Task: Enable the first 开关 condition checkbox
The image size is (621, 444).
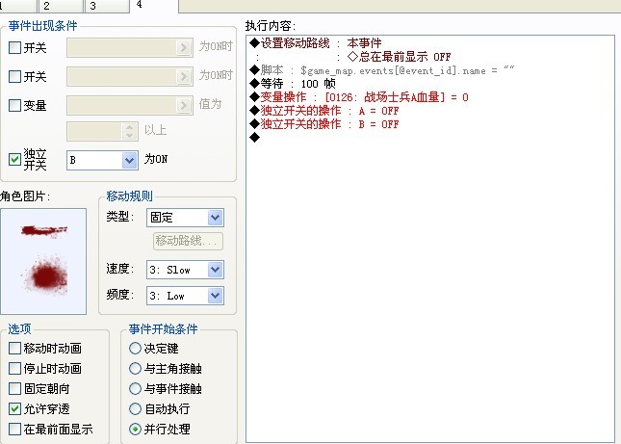Action: point(14,47)
